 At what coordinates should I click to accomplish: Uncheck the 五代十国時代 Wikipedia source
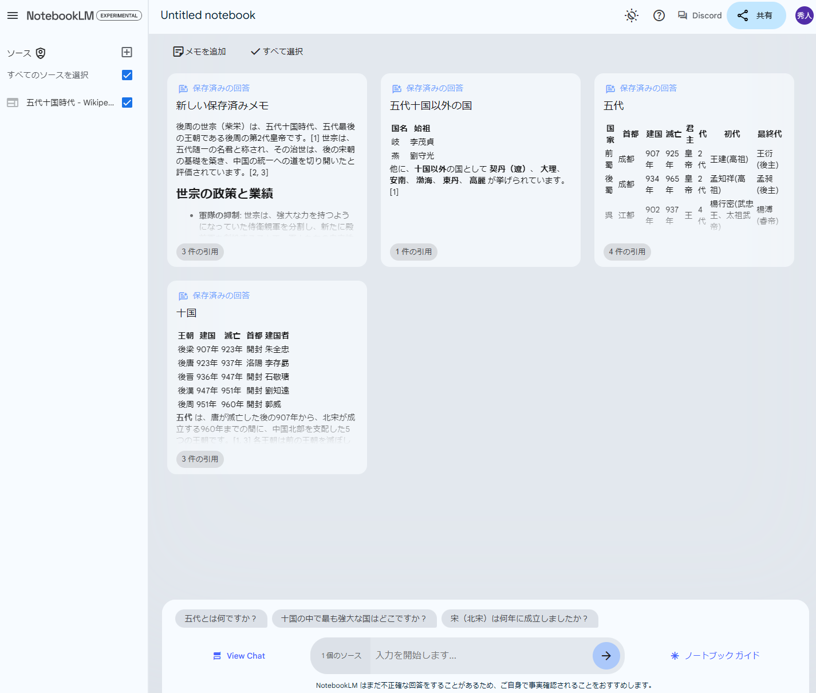(x=127, y=103)
